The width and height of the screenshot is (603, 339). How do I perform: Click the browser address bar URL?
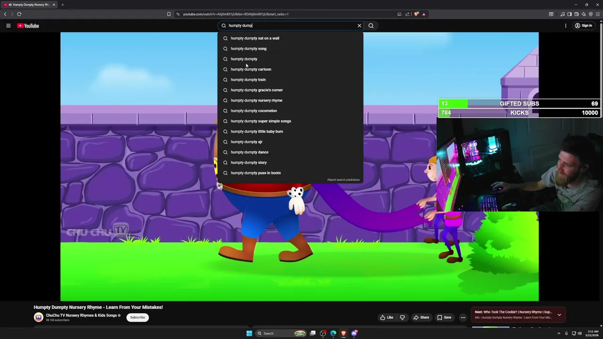click(x=236, y=14)
